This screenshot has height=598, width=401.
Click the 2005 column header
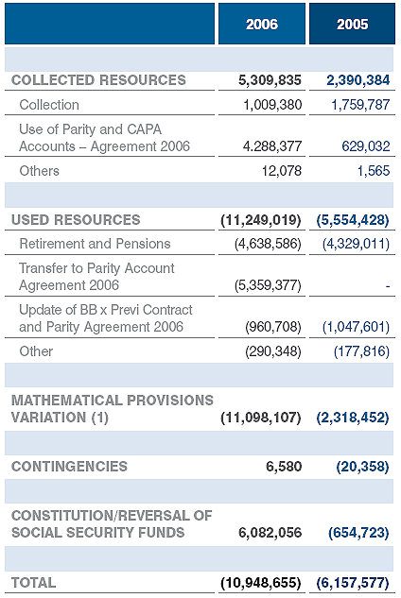click(x=352, y=24)
